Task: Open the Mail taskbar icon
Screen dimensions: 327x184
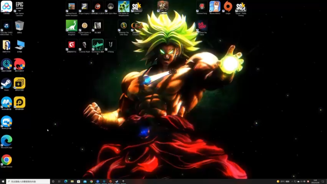Action: (85, 182)
